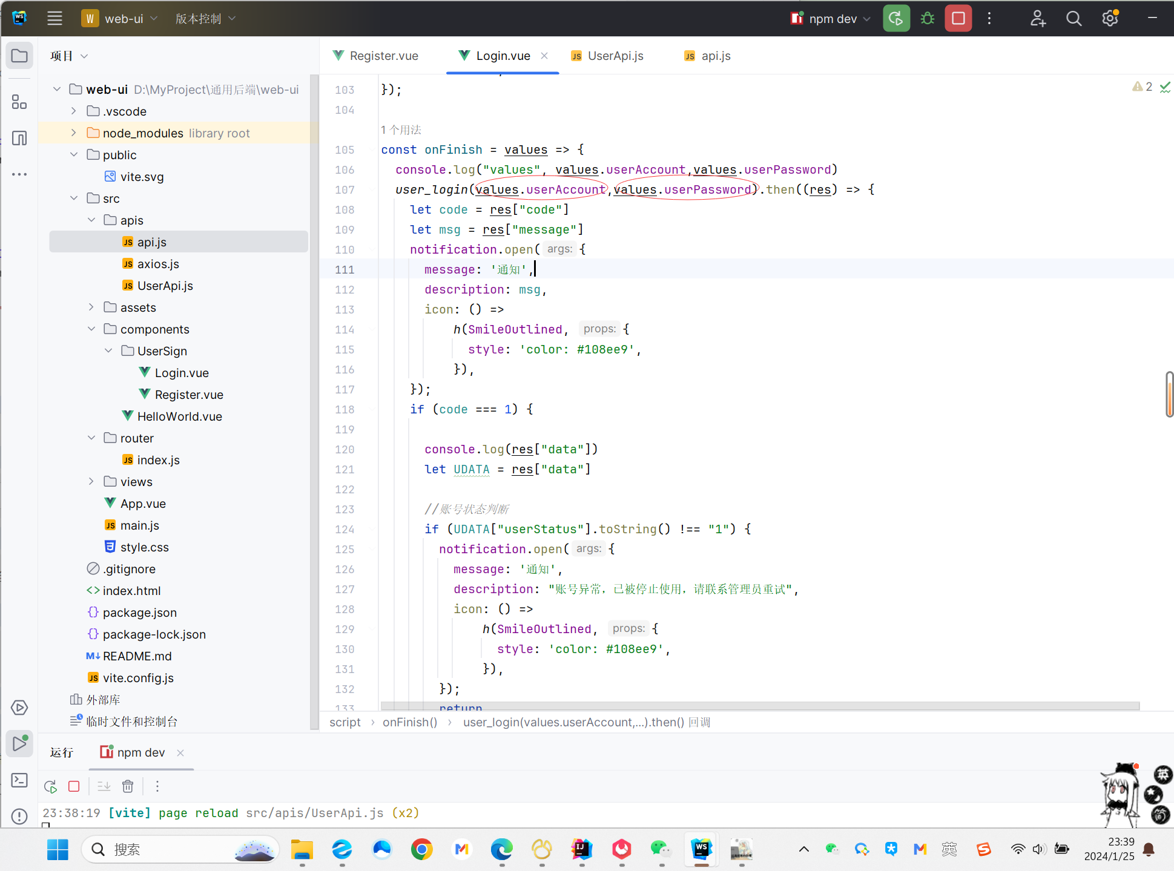
Task: Toggle scroll to end in Run panel
Action: (x=104, y=786)
